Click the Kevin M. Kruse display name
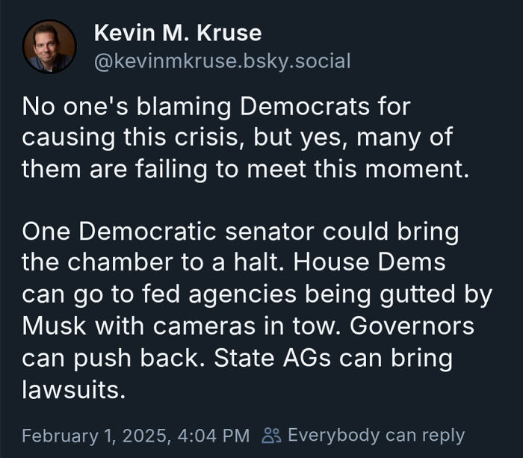523x458 pixels. point(178,33)
